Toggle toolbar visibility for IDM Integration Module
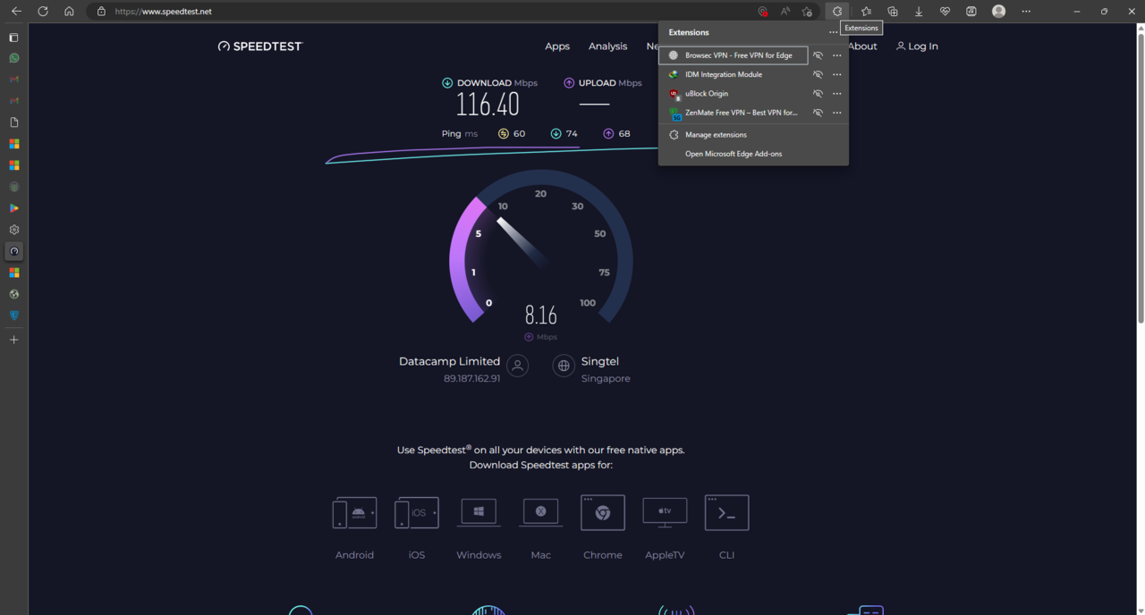The height and width of the screenshot is (615, 1145). [x=818, y=74]
